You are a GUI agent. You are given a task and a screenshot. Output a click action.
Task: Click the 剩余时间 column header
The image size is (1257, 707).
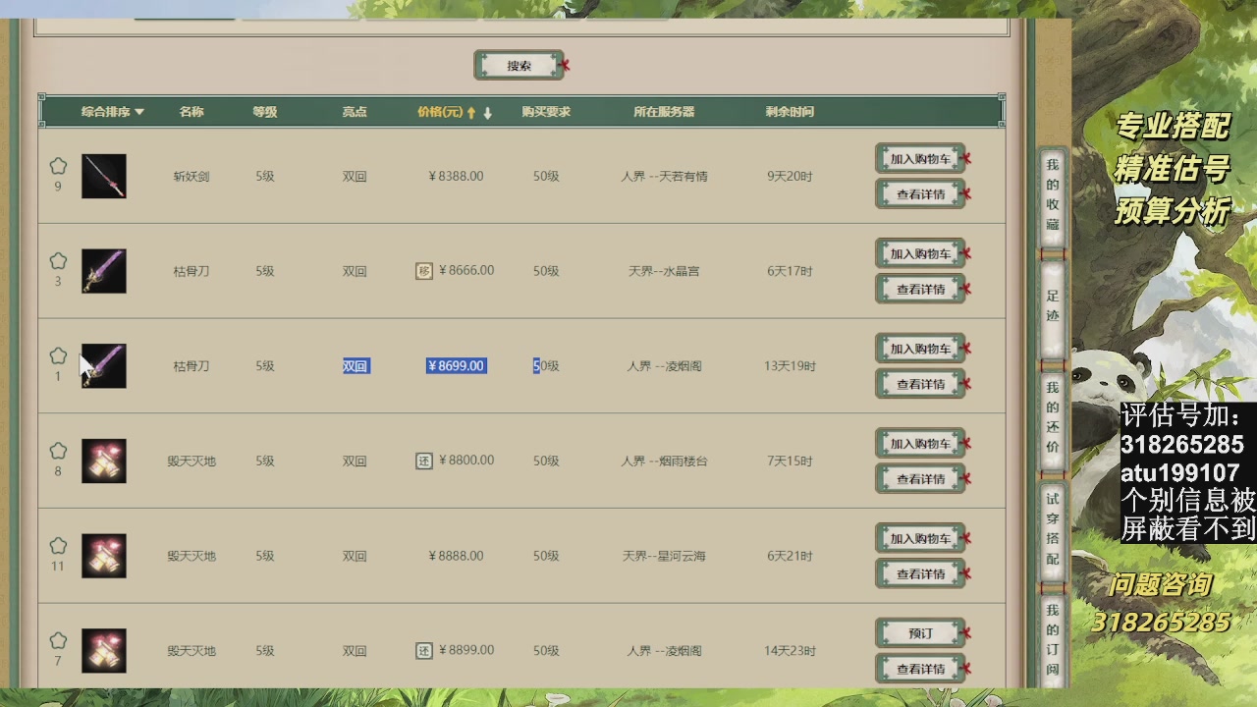[x=790, y=112]
